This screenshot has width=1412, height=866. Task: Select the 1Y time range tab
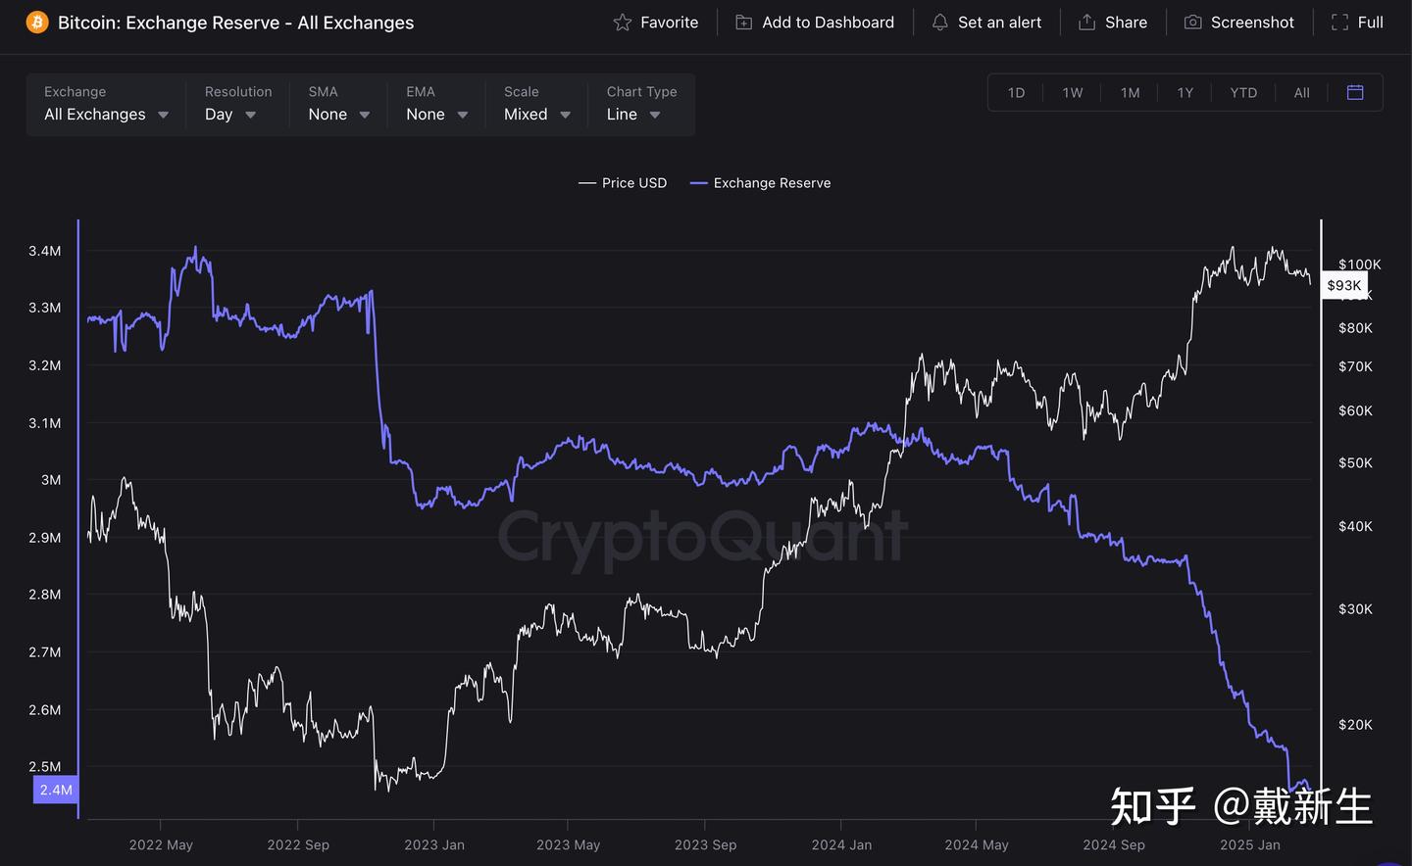coord(1185,92)
